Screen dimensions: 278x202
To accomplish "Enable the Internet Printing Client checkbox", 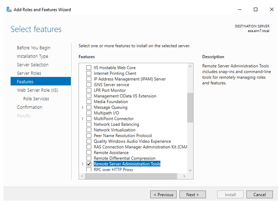I will (x=89, y=73).
